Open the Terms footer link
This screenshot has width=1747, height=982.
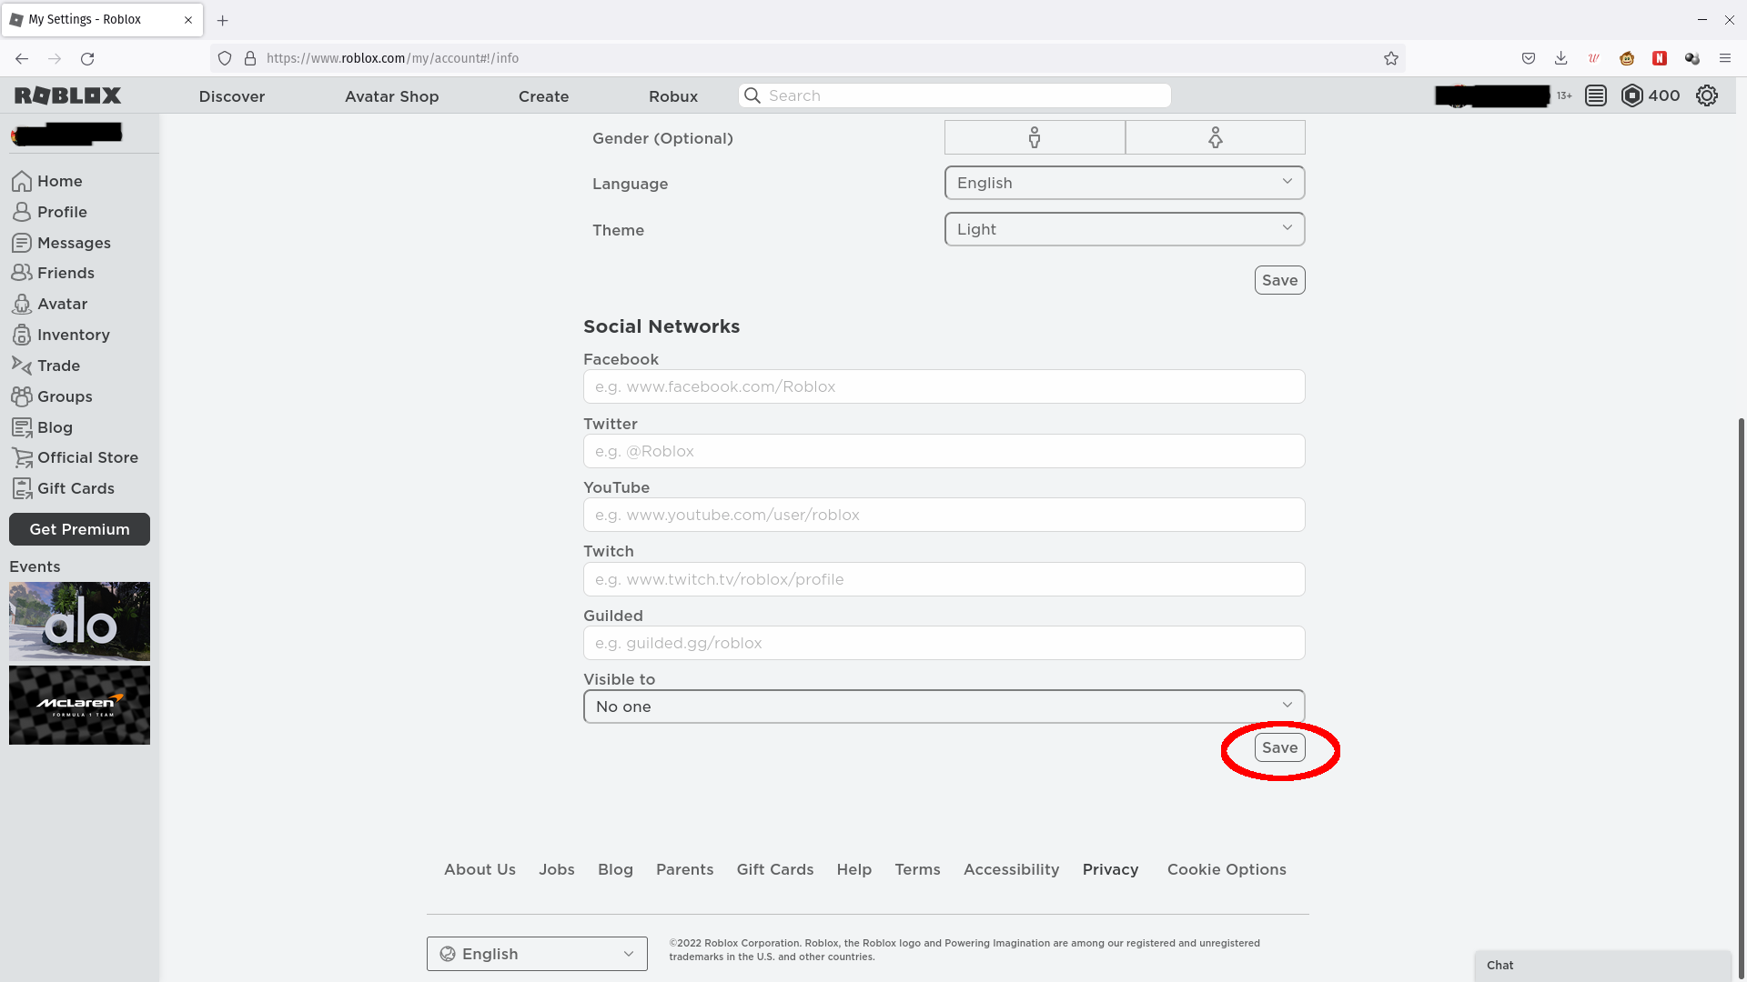click(917, 869)
